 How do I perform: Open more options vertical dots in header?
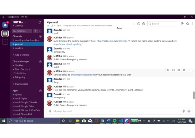coord(192,24)
